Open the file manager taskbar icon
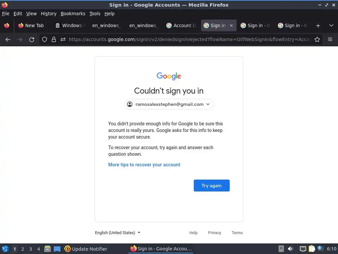 (x=48, y=249)
